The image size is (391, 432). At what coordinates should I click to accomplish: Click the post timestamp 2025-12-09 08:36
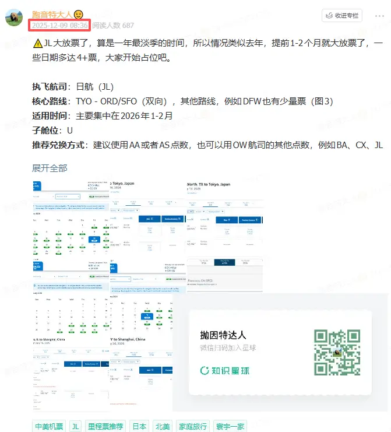60,25
